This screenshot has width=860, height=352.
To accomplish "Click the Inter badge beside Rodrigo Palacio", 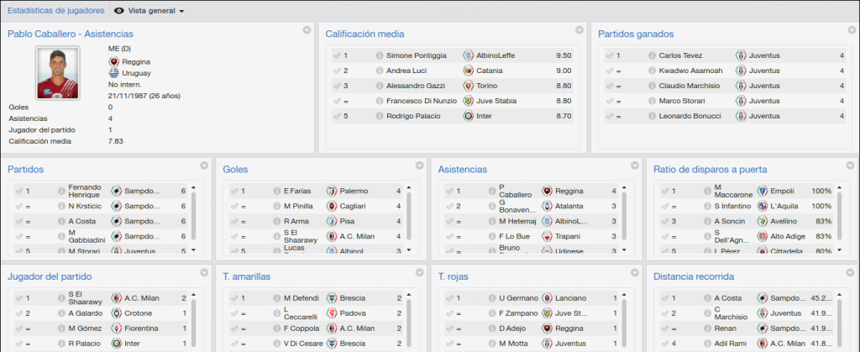I will (x=468, y=116).
